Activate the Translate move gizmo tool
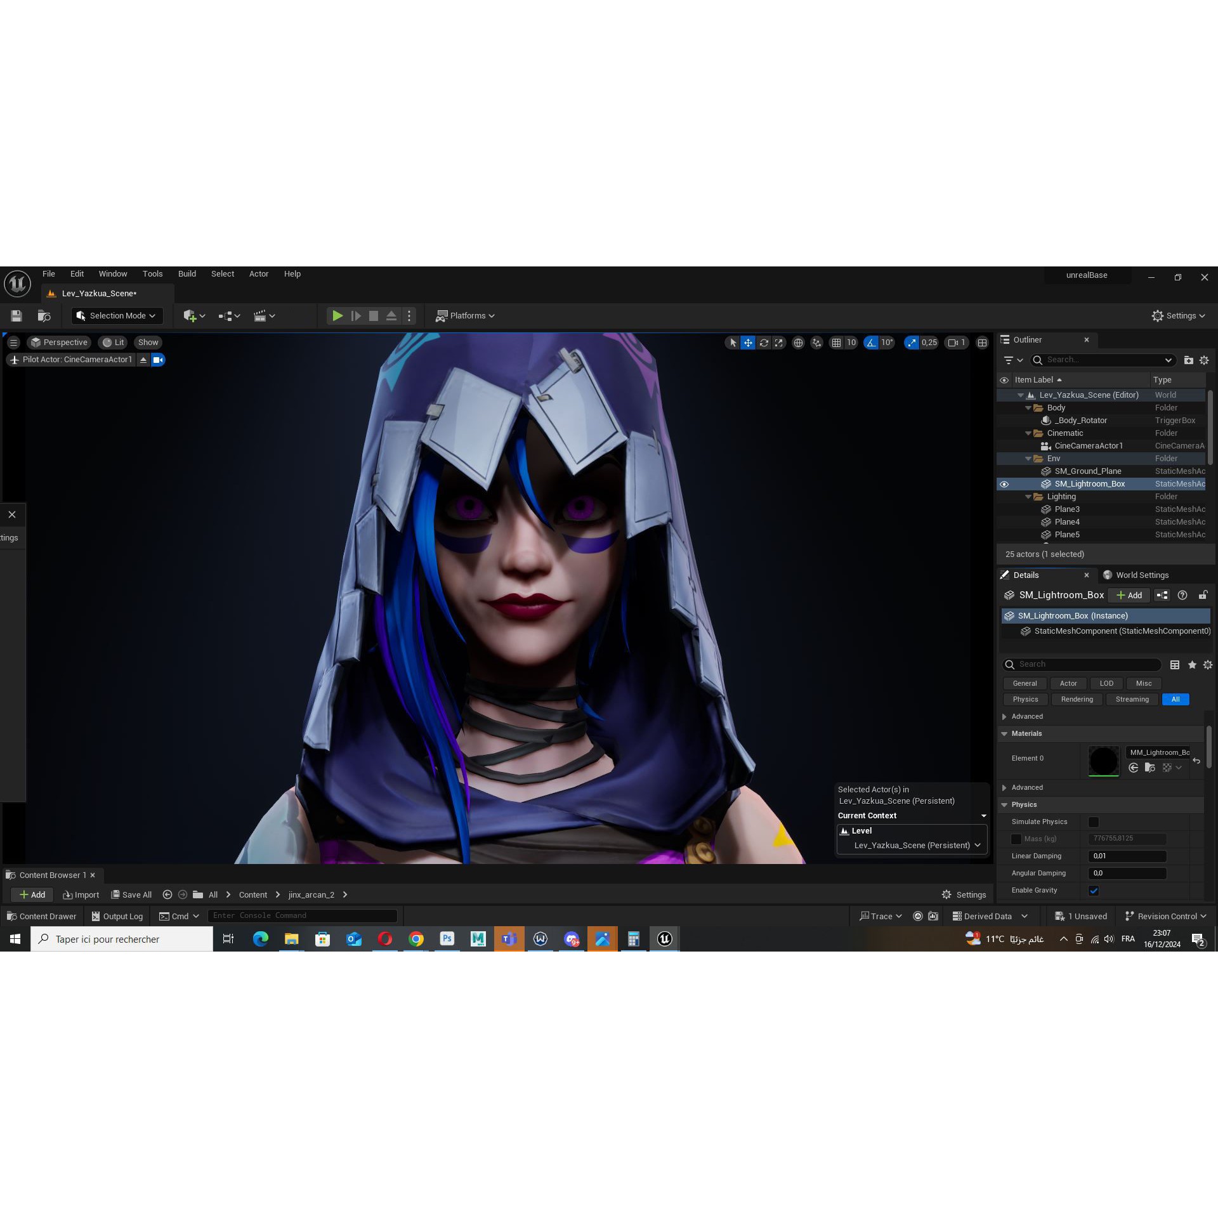The image size is (1218, 1218). coord(748,343)
